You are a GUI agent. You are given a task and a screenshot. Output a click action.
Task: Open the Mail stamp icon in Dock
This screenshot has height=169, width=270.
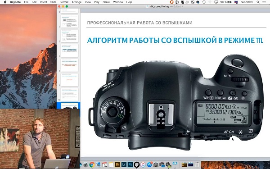coord(98,164)
